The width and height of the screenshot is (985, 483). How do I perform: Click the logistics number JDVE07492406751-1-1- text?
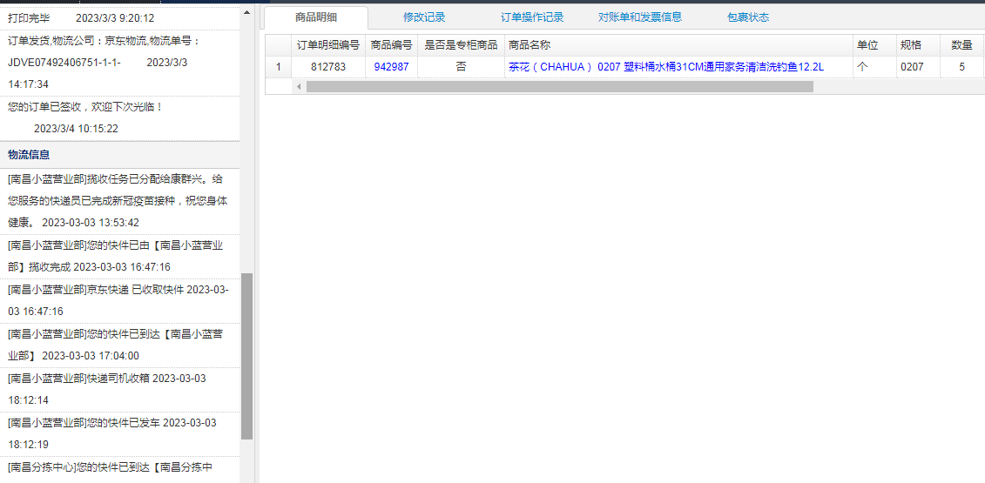(64, 63)
